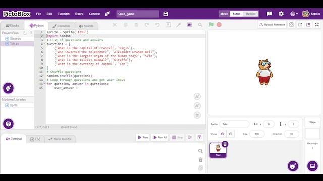Clear terminal with trash icon
Viewport: 323px width, 181px height.
[200, 160]
